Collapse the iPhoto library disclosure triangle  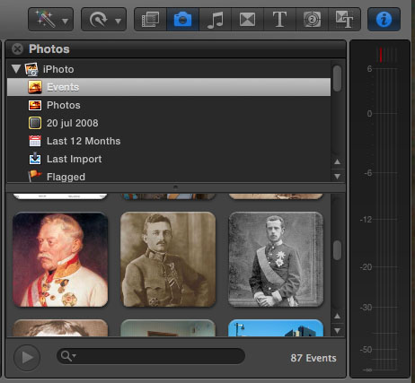[x=16, y=69]
